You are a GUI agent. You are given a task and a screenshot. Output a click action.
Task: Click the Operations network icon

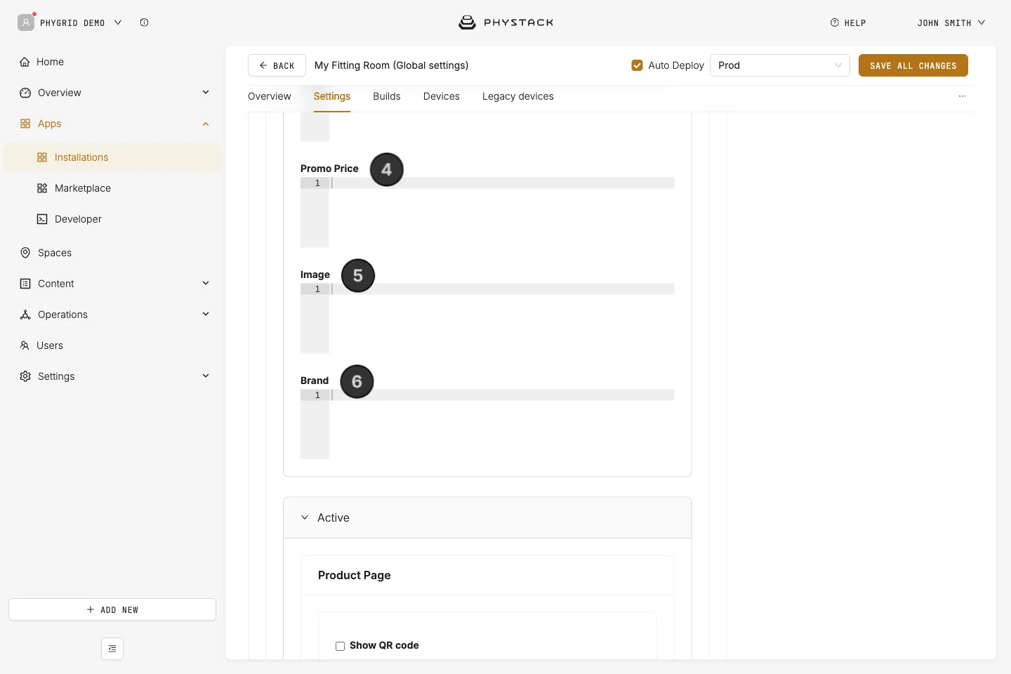point(25,315)
